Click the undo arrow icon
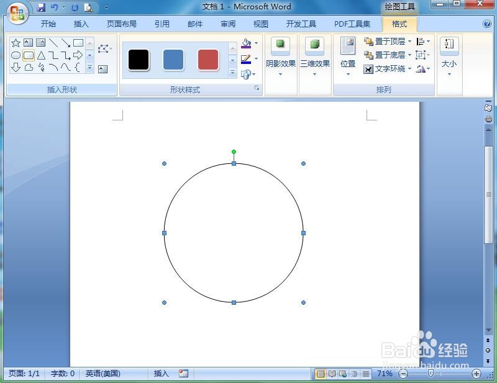 [x=55, y=7]
